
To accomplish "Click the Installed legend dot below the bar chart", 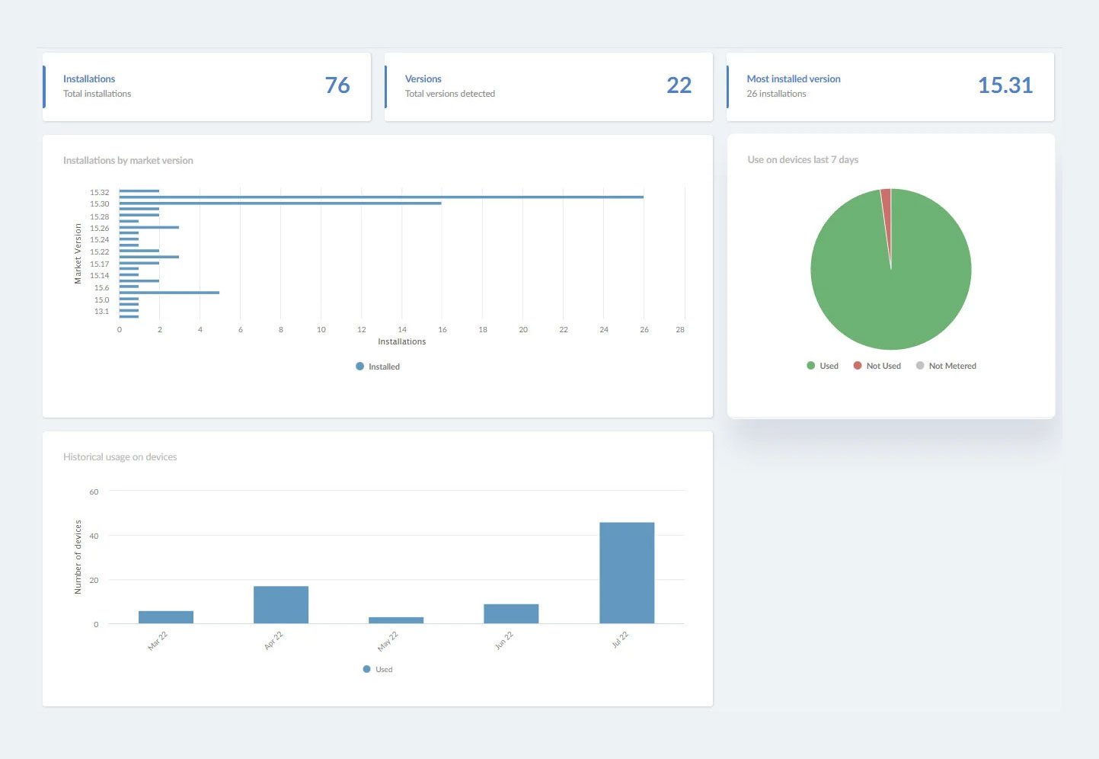I will click(359, 367).
